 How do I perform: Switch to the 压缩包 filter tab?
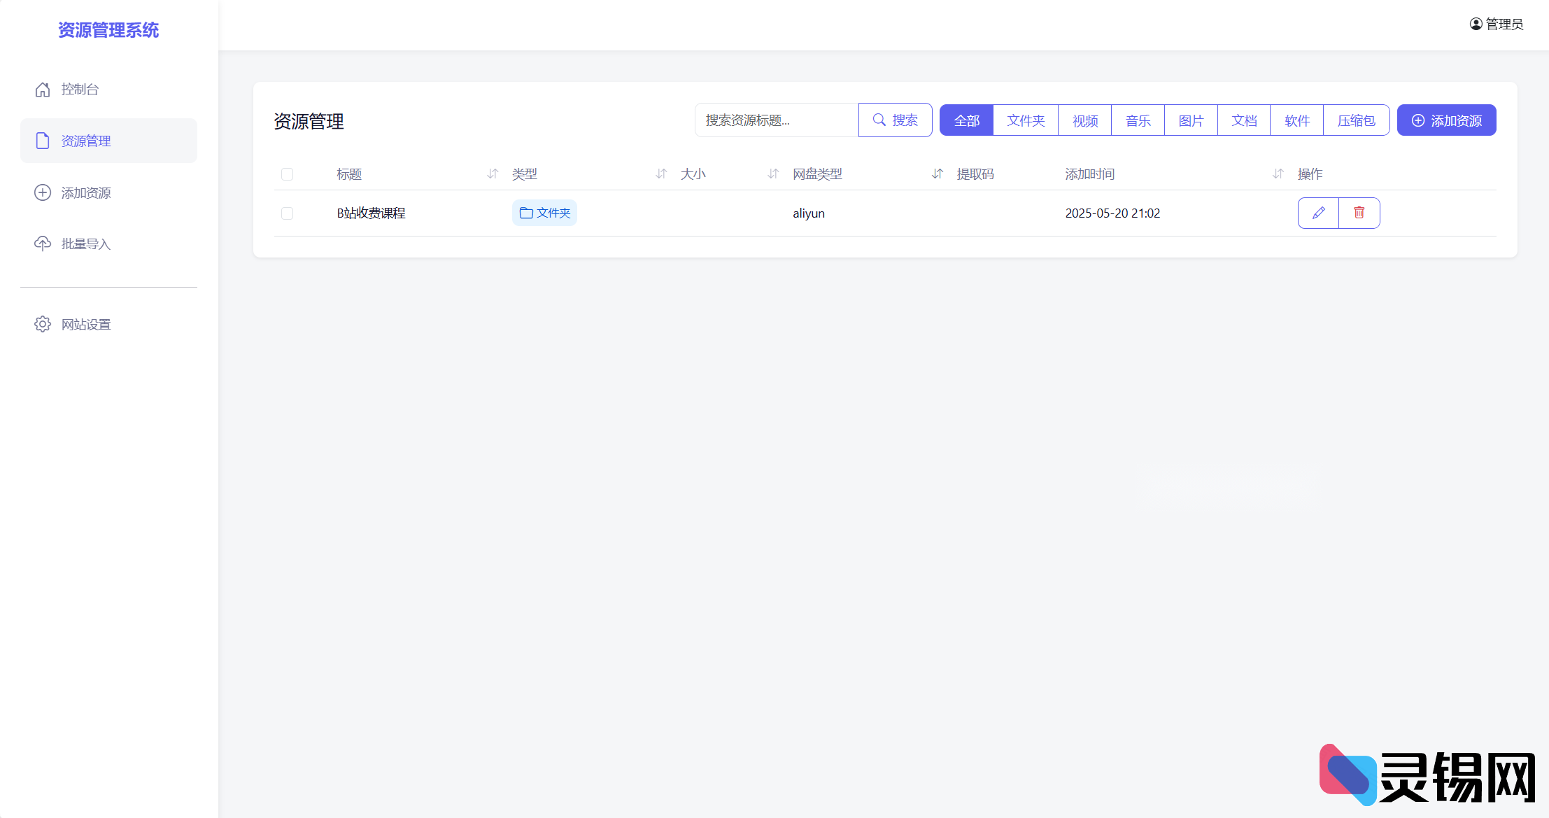[x=1356, y=120]
